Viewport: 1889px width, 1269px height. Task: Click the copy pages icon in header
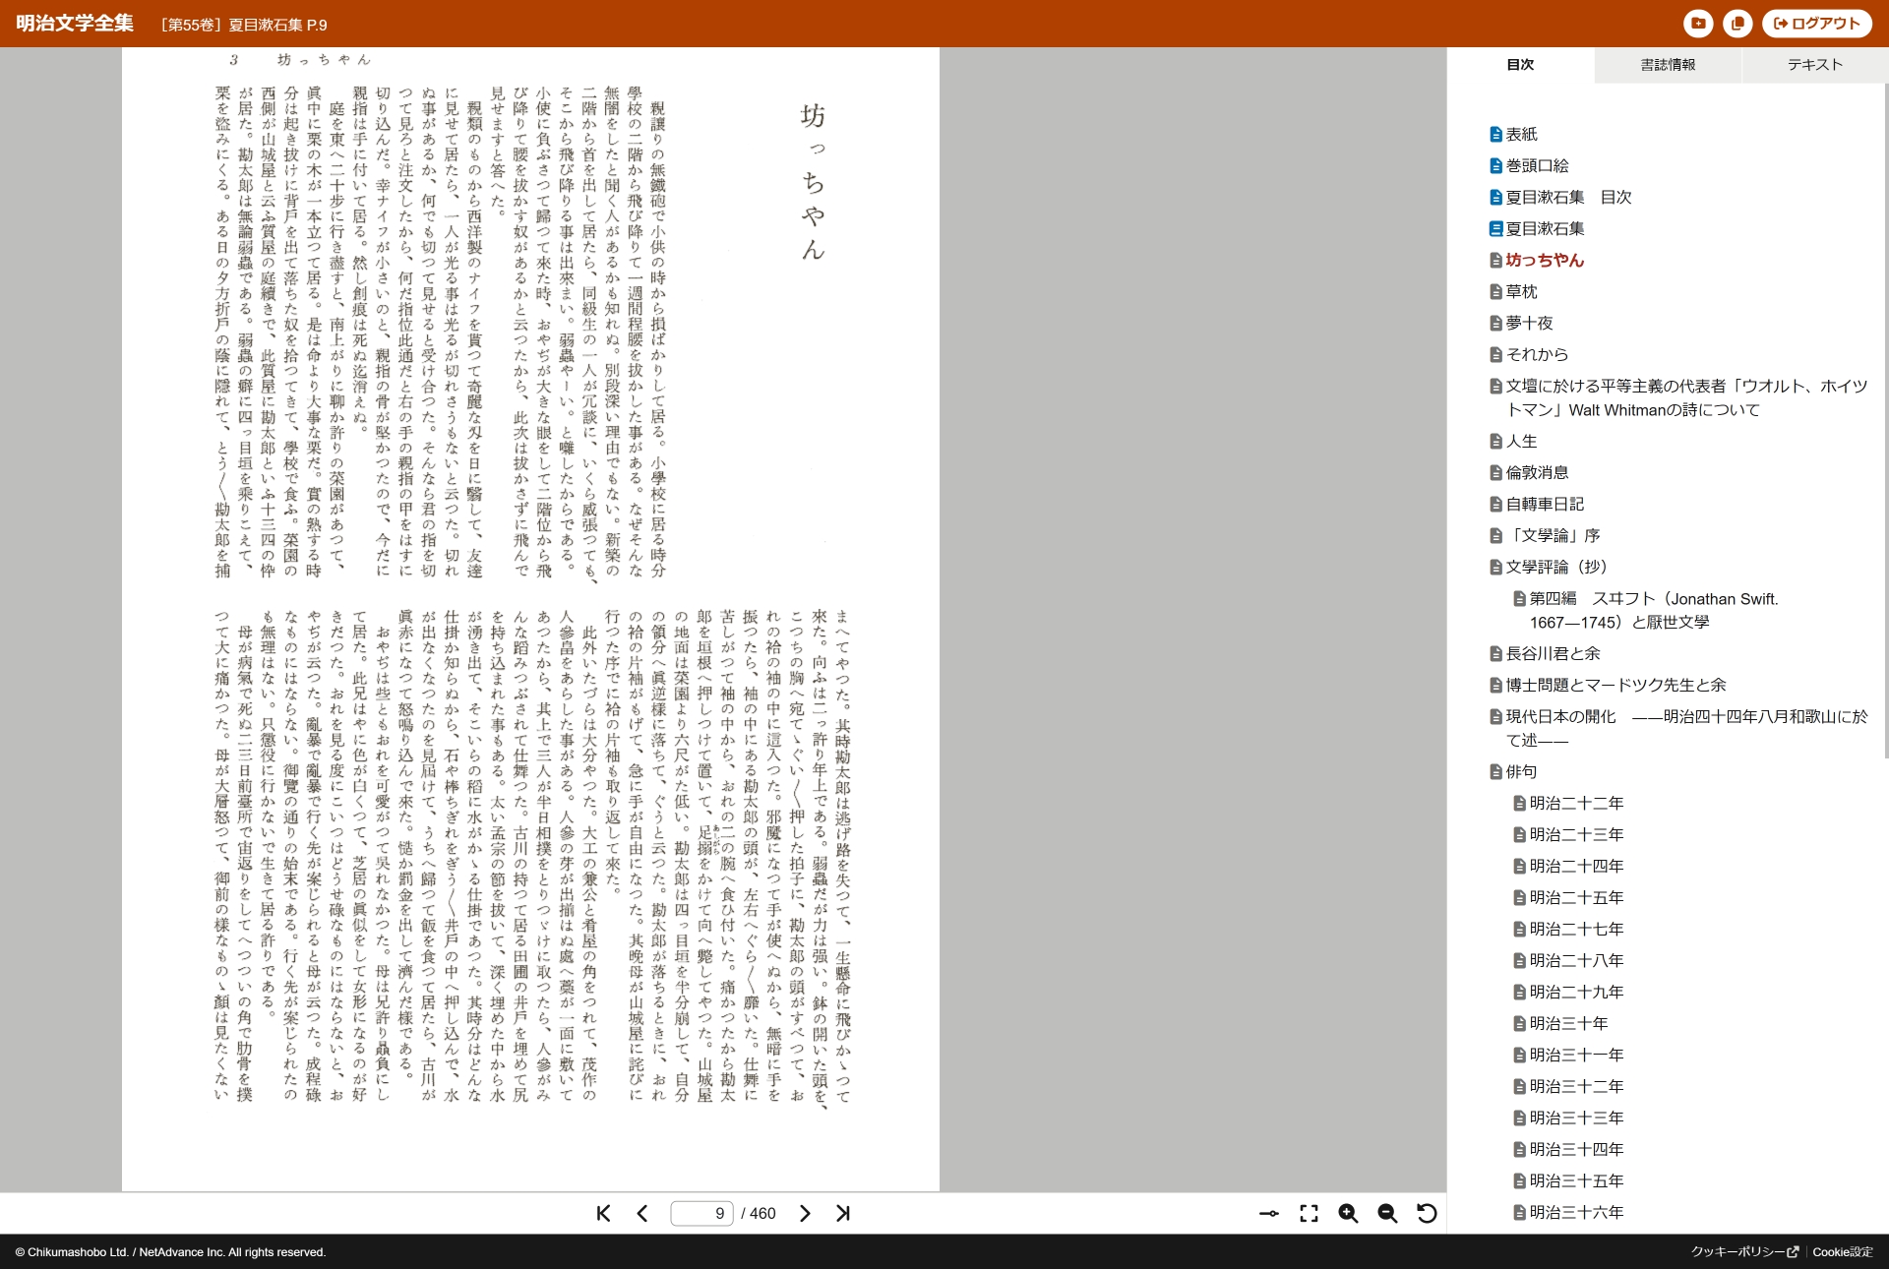1737,24
